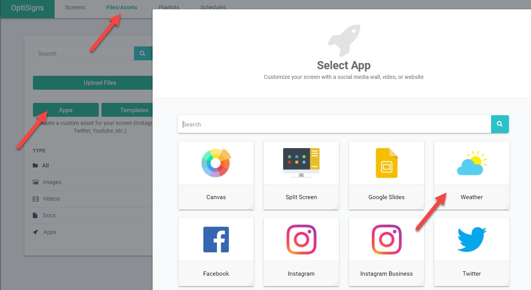This screenshot has width=531, height=290.
Task: Click the rocket icon beside Apps filter
Action: point(36,232)
